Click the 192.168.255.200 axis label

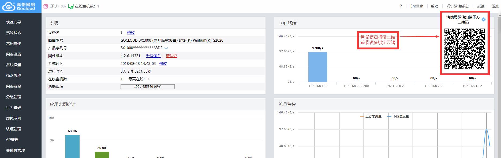click(356, 86)
